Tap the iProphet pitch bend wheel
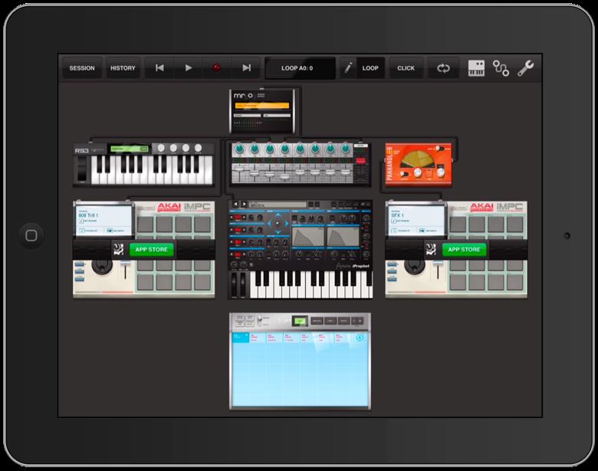Viewport: 598px width, 471px height. pyautogui.click(x=234, y=284)
